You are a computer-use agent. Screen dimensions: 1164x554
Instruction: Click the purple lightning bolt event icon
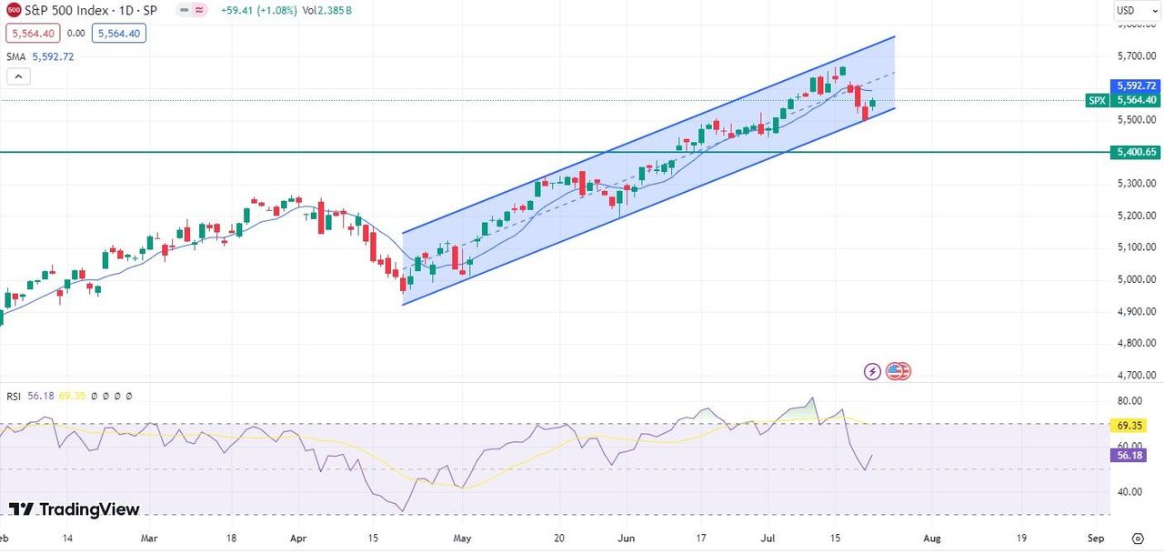click(x=872, y=371)
